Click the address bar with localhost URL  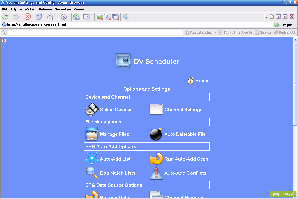coord(140,25)
